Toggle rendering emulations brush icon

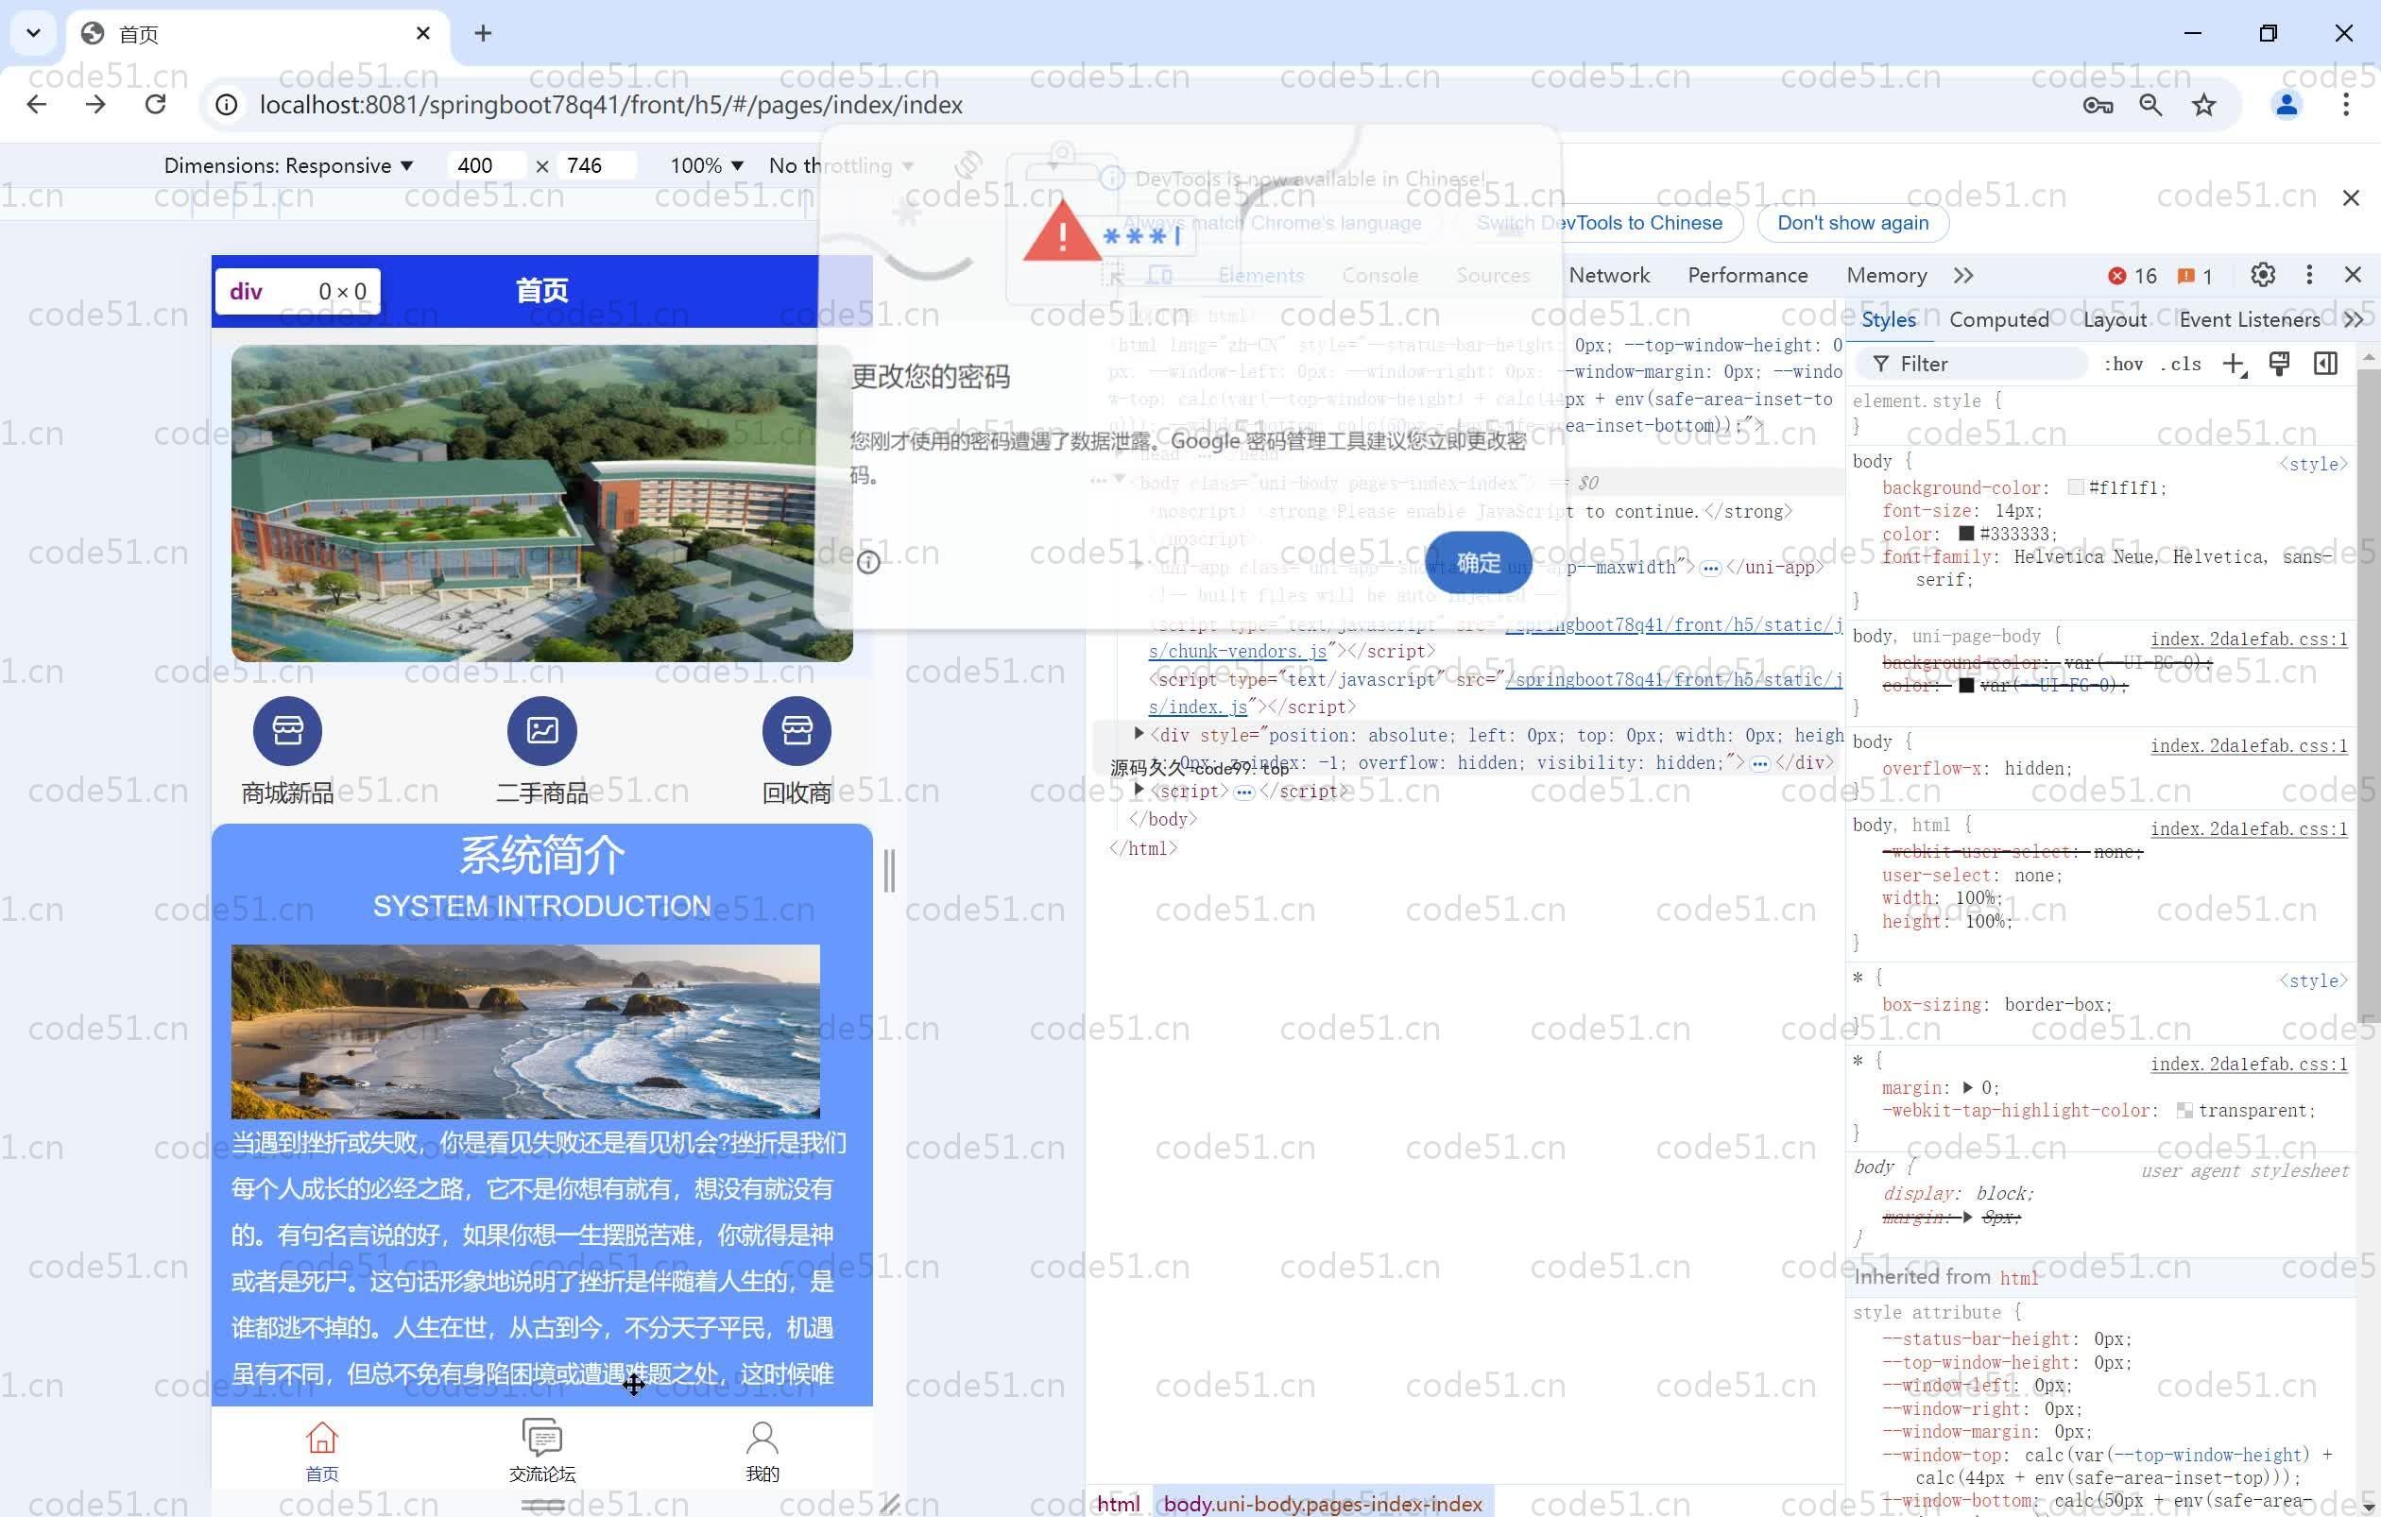pyautogui.click(x=2279, y=364)
